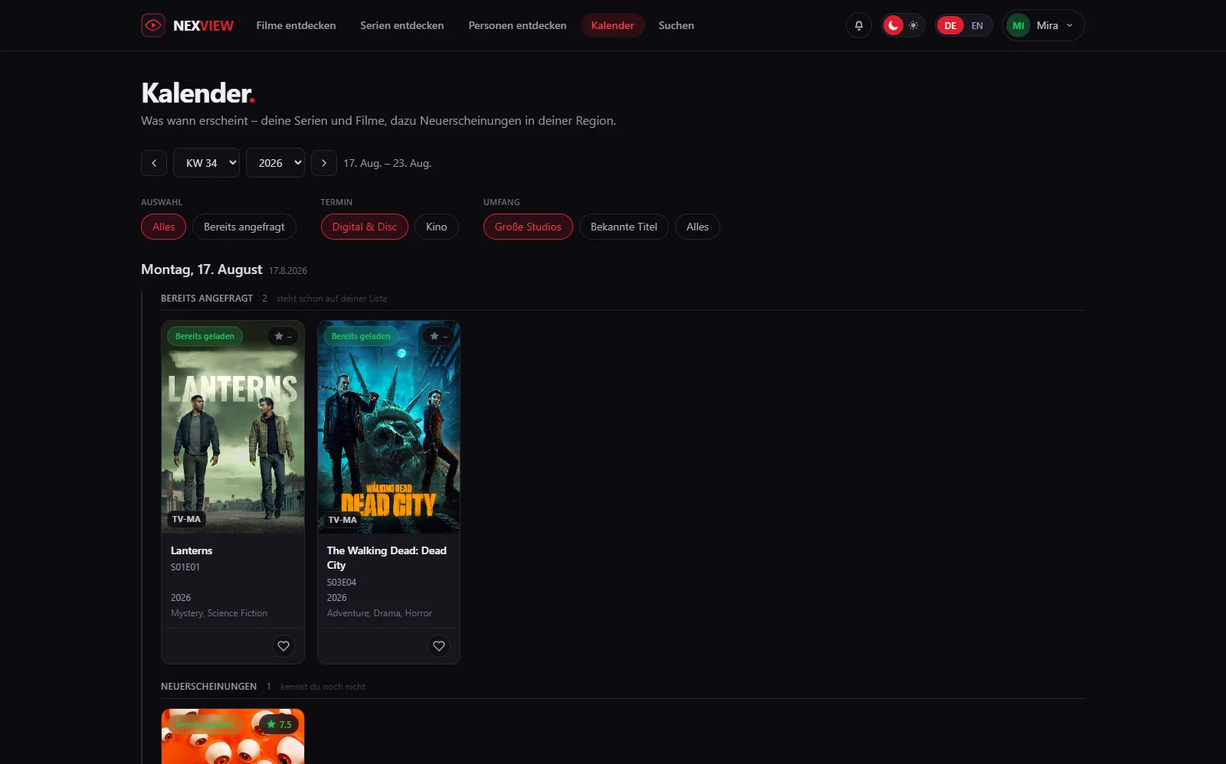Click the BEREITS ANGEFRAGT section header
1226x764 pixels.
[x=207, y=299]
